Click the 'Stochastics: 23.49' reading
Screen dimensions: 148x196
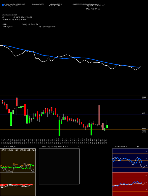[9, 15]
